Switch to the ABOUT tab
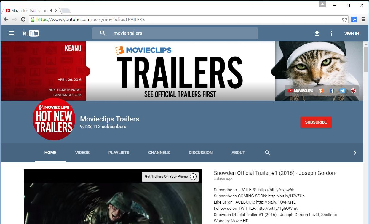This screenshot has height=224, width=369. (x=238, y=153)
